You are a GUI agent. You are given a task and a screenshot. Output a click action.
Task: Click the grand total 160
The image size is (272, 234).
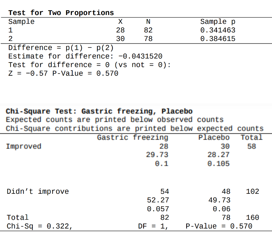pyautogui.click(x=252, y=218)
